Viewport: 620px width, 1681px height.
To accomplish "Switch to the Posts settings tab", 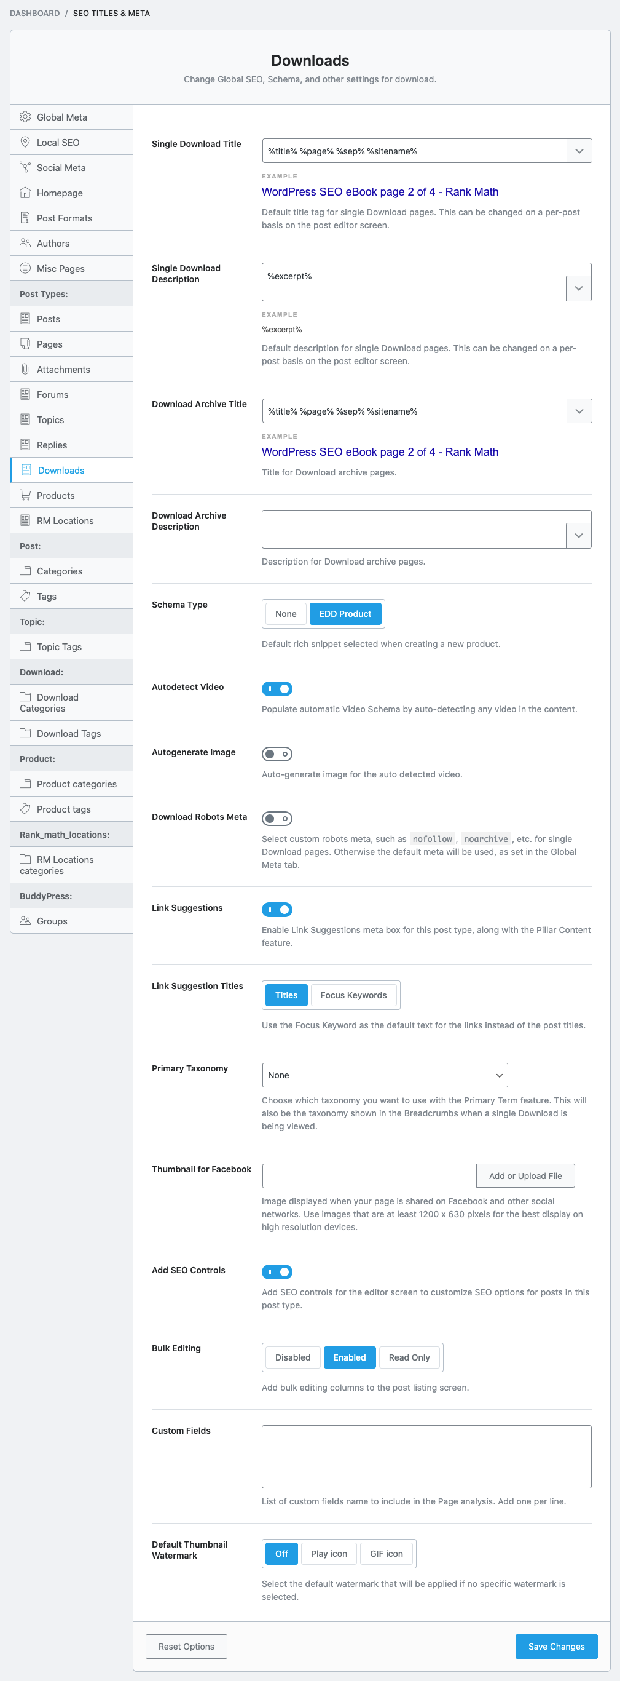I will click(x=49, y=319).
